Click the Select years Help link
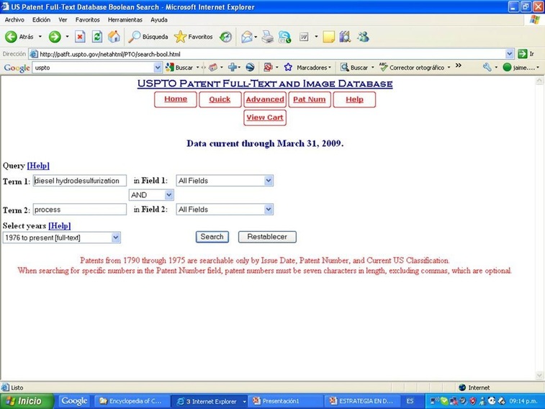 tap(60, 226)
